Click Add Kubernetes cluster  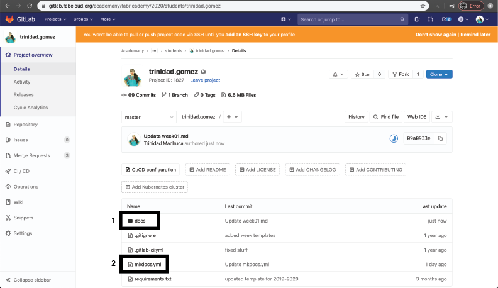click(155, 187)
